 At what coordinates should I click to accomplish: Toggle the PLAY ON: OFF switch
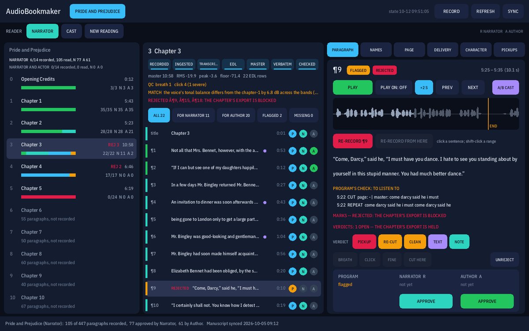394,87
